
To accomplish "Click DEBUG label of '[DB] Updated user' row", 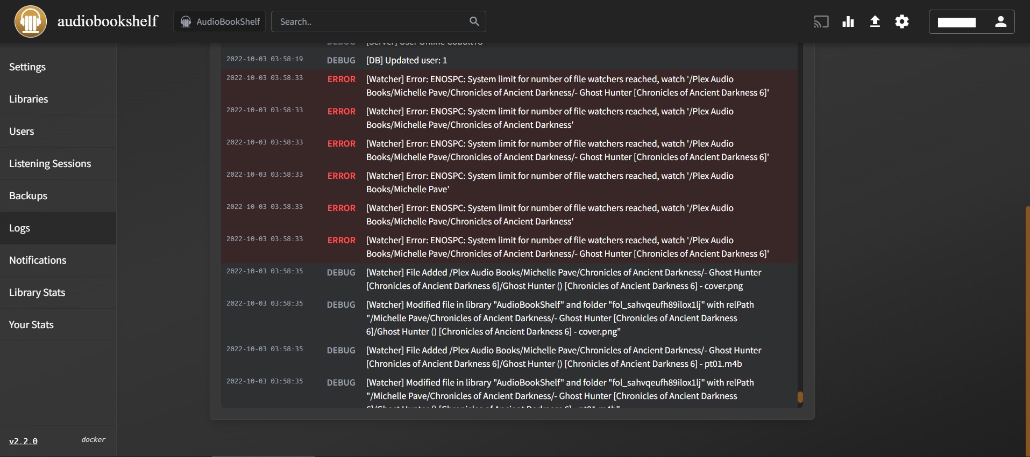I will [341, 61].
